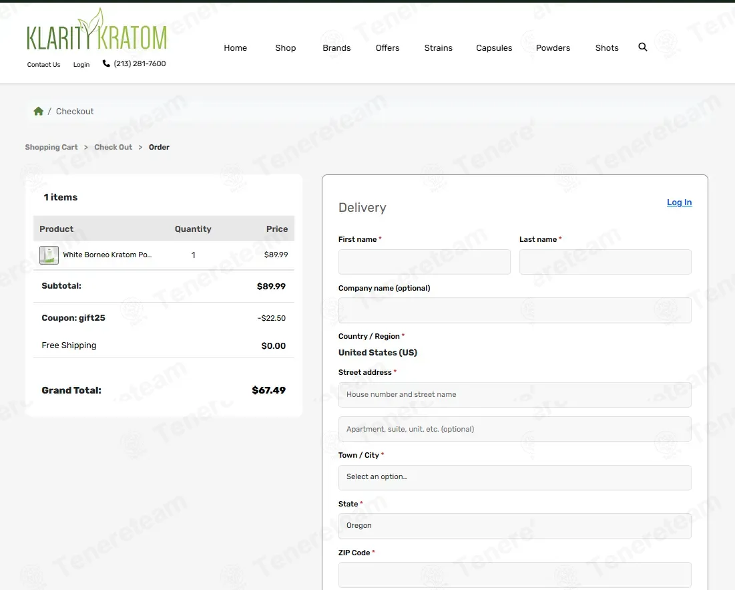Open the State dropdown showing Oregon

(x=515, y=527)
